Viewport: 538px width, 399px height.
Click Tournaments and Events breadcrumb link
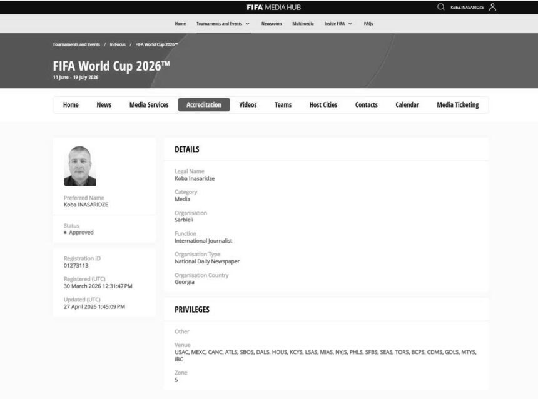(76, 44)
